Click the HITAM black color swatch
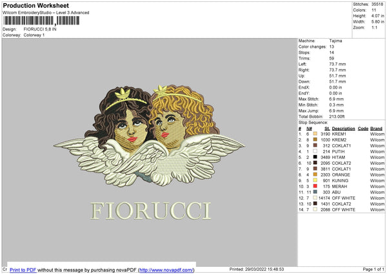Screen dimensions: 387x274 pyautogui.click(x=315, y=157)
